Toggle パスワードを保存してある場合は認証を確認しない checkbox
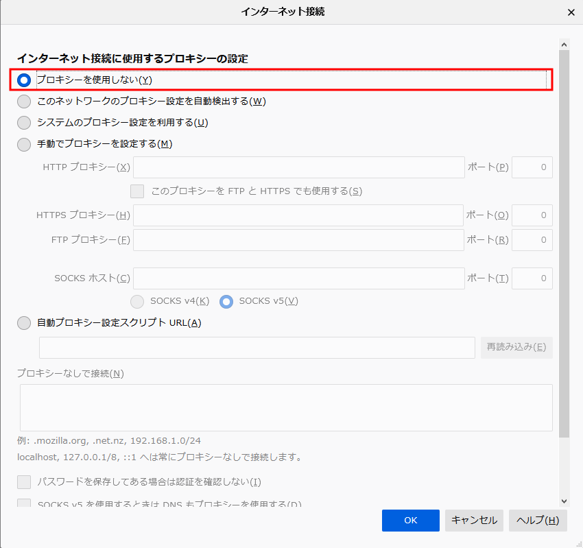 25,482
